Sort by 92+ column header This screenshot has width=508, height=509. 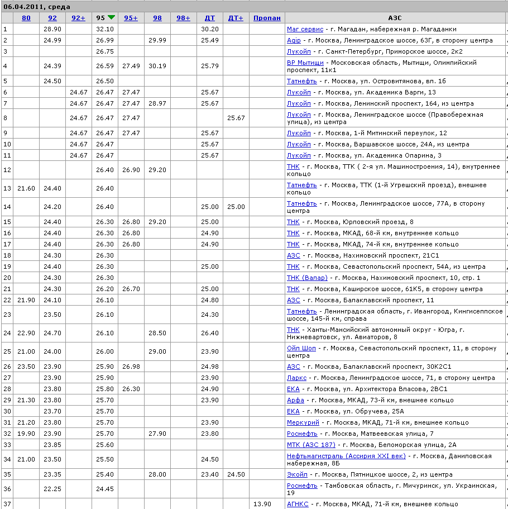(78, 18)
